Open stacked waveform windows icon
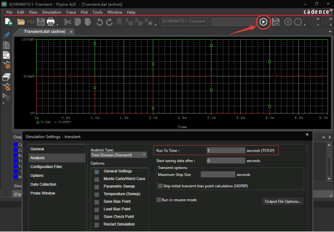 [6, 77]
